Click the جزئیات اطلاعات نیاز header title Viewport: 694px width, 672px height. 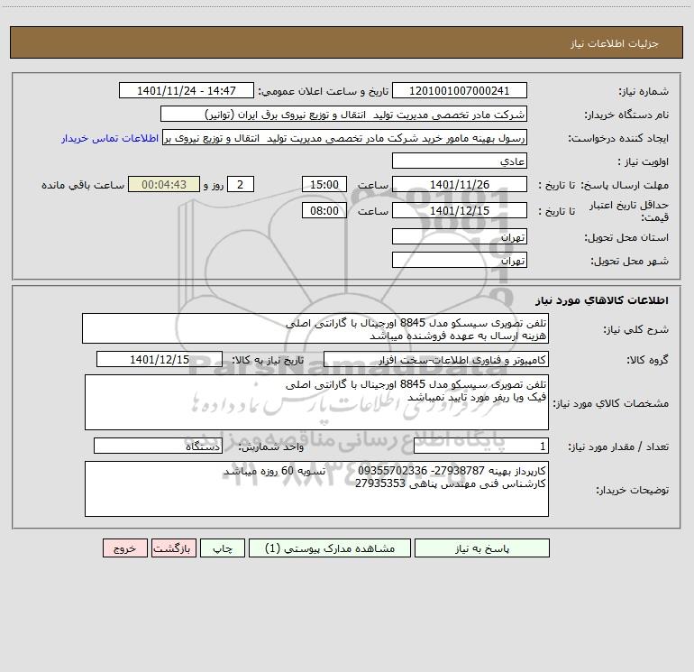tap(615, 43)
